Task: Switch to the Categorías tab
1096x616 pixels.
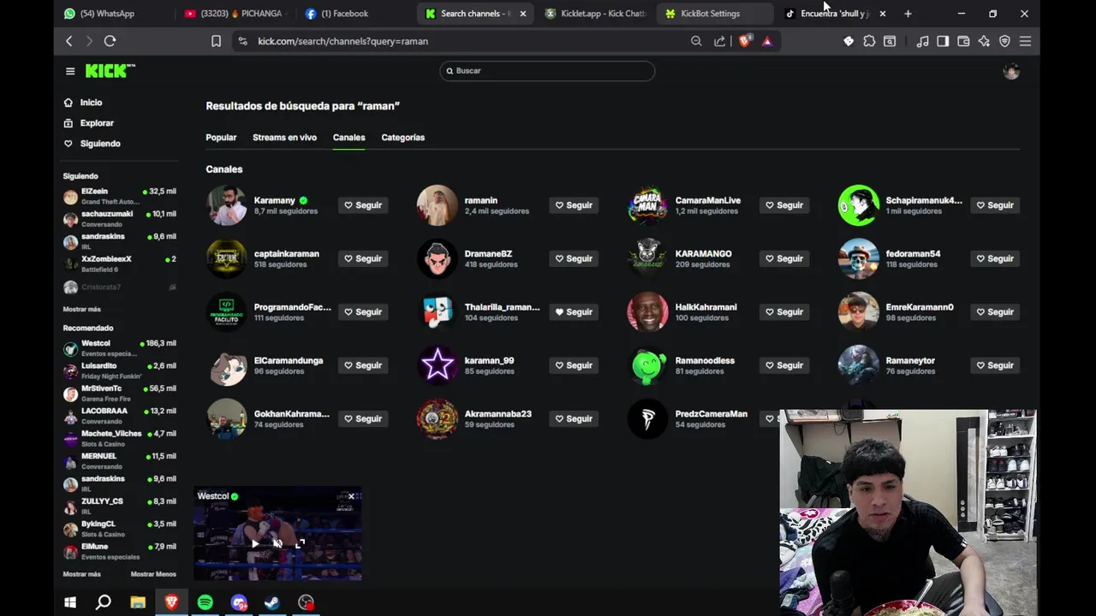Action: point(402,137)
